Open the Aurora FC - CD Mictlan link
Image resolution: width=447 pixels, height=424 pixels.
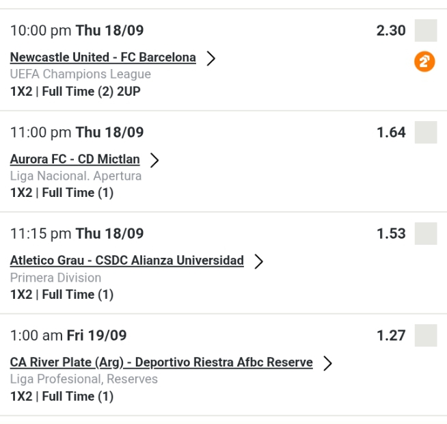(74, 159)
